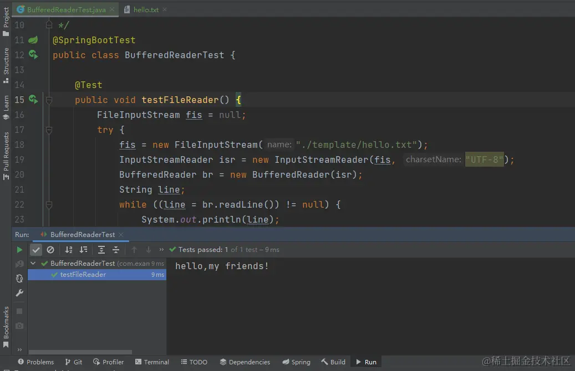Switch to the BufferedReaderTest.java editor tab
Screen dimensions: 575x371
[x=66, y=9]
